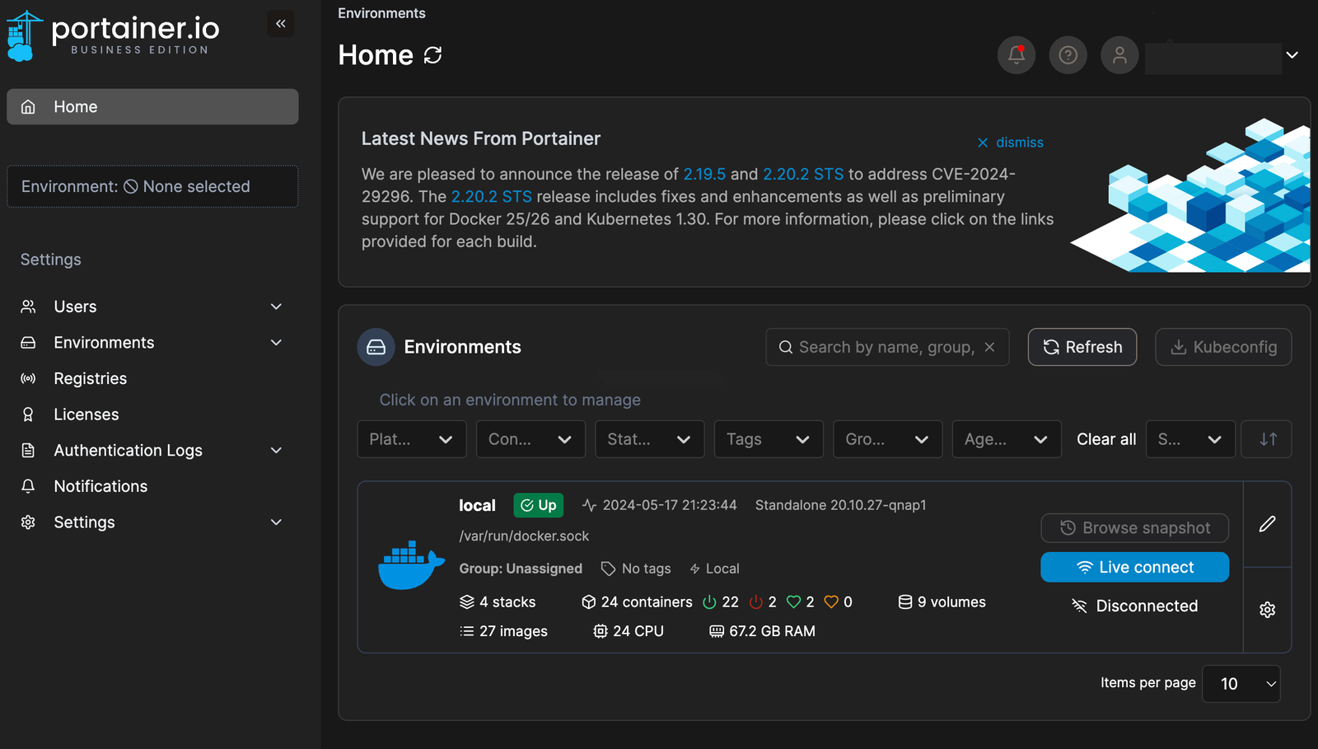Open notifications bell icon in header
The height and width of the screenshot is (749, 1318).
point(1016,55)
